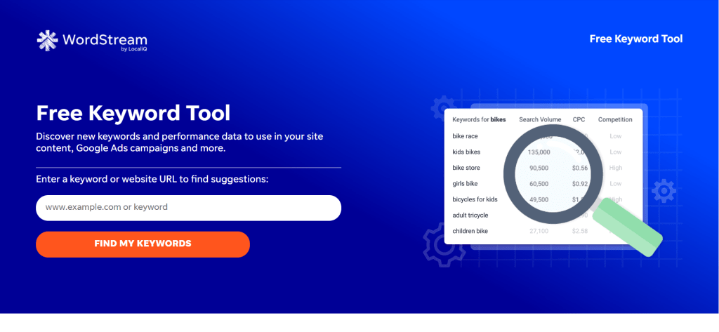
Task: Select the 'adult tricycle' keyword row
Action: pos(543,215)
